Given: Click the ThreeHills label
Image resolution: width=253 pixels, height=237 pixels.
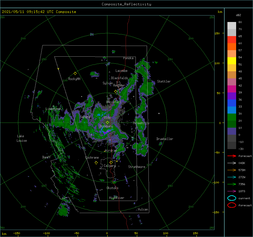Looking at the screenshot, I should pyautogui.click(x=141, y=123).
